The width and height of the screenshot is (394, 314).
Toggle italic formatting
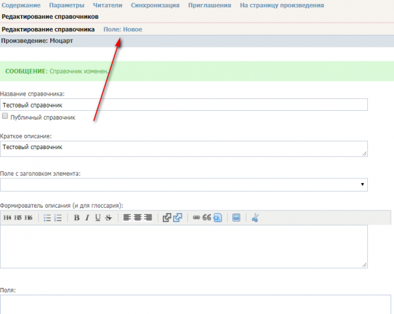pyautogui.click(x=87, y=218)
